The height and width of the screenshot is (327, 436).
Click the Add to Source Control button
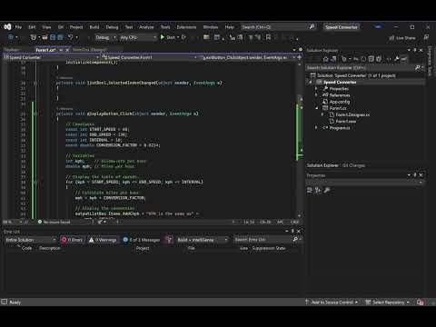[332, 302]
